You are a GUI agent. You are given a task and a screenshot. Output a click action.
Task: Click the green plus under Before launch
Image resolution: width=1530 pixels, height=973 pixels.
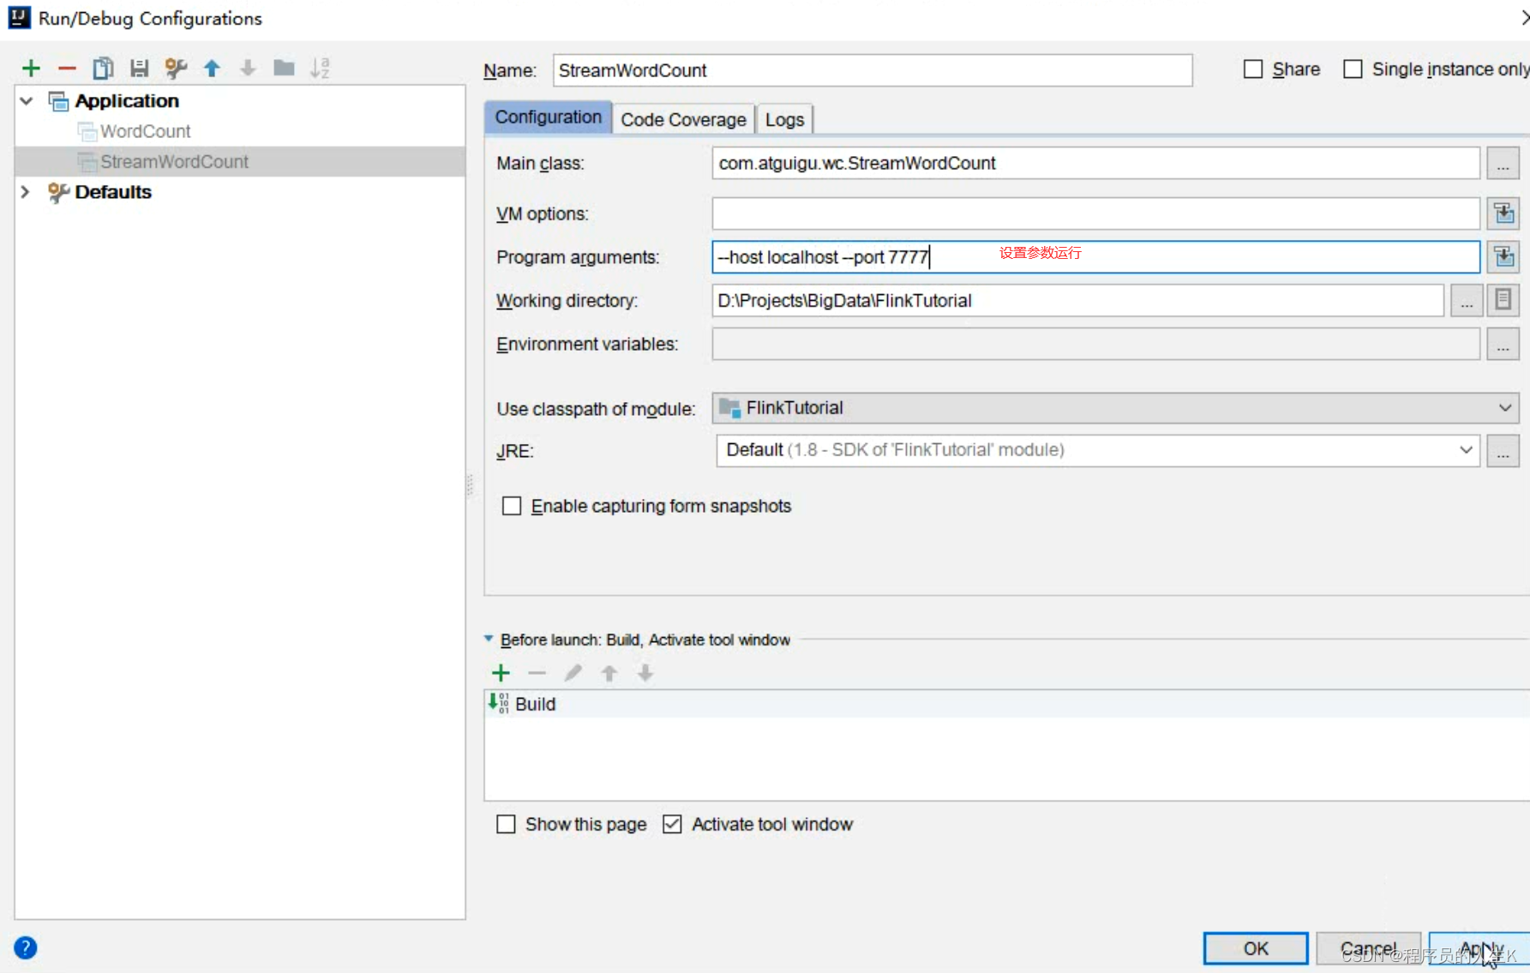(501, 674)
